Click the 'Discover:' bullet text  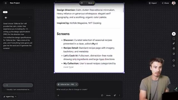pos(88,42)
